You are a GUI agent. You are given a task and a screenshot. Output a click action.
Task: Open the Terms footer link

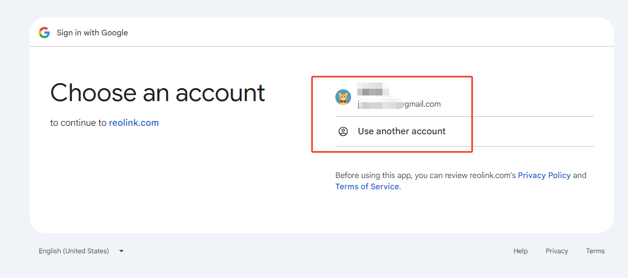[595, 251]
